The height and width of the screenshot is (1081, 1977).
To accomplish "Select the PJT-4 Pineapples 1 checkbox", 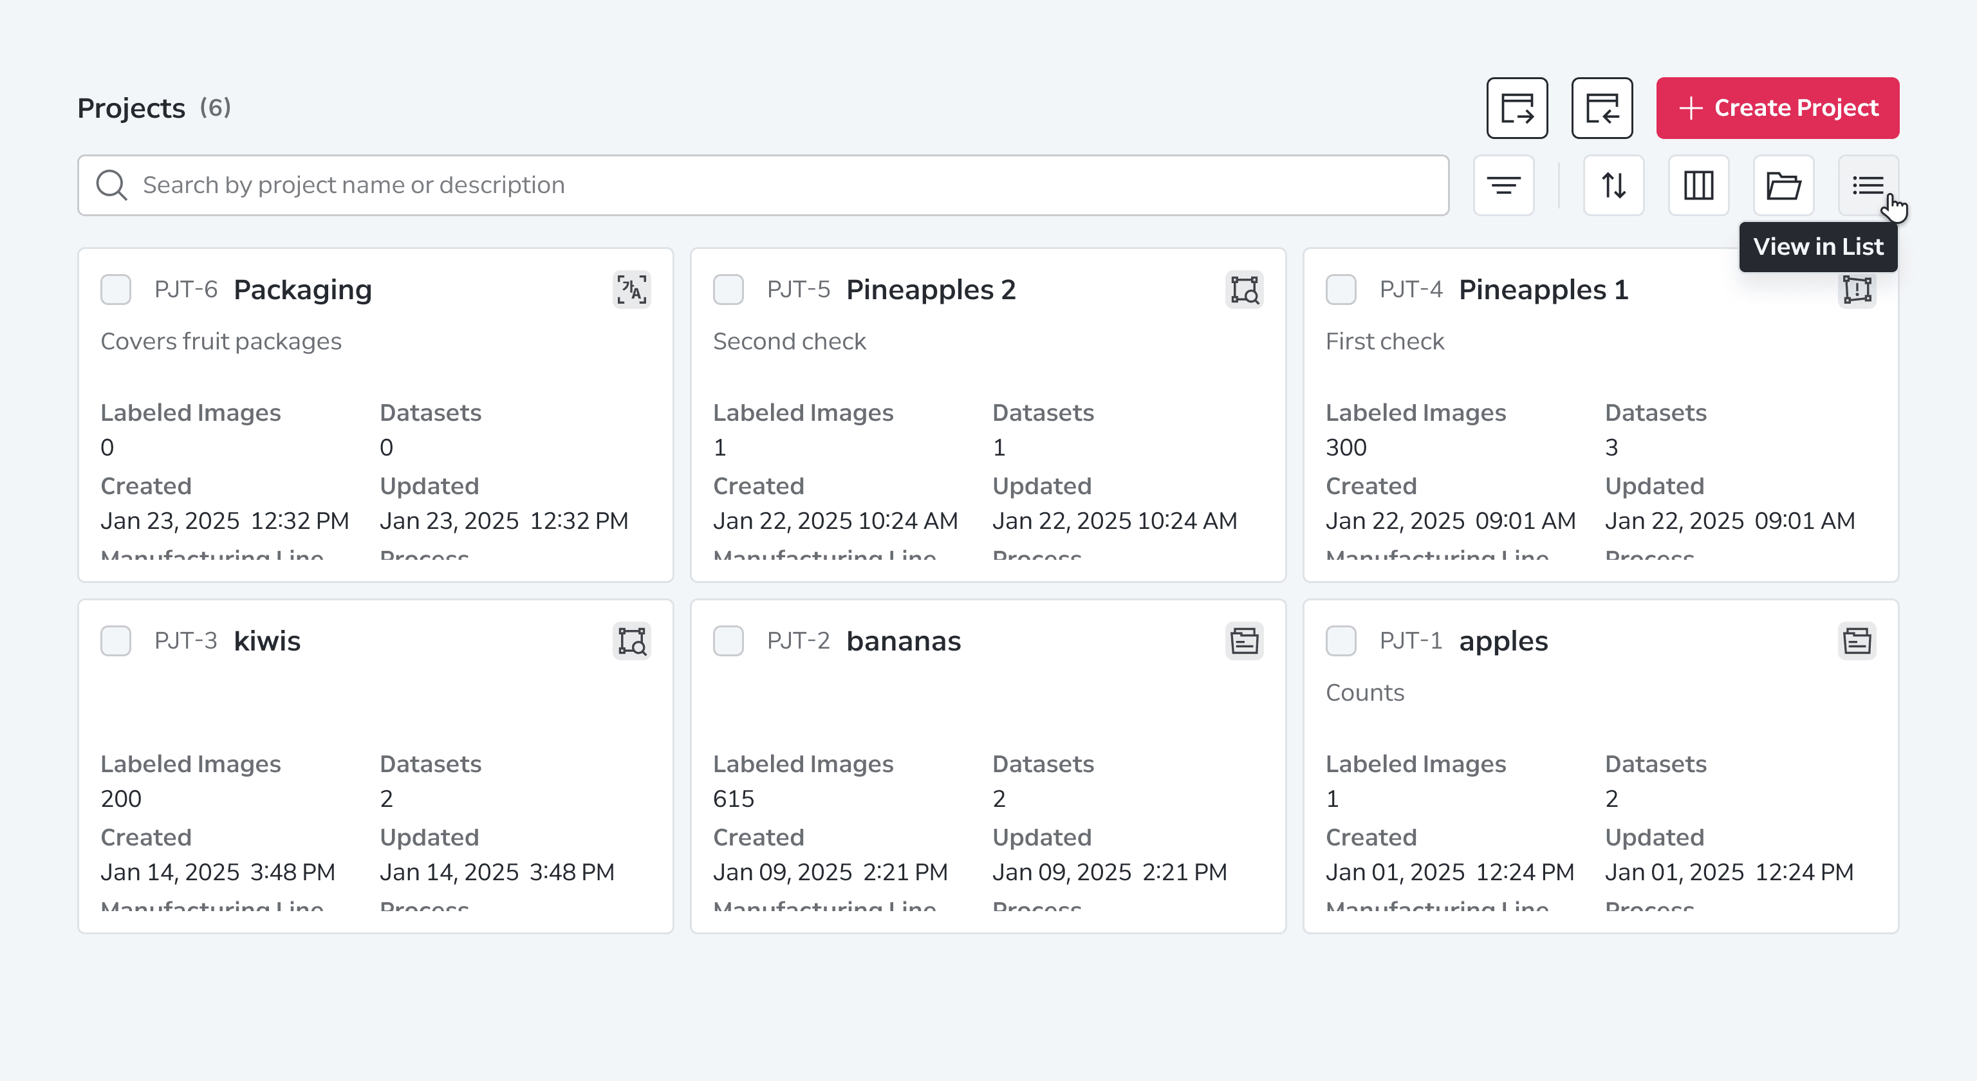I will tap(1341, 290).
